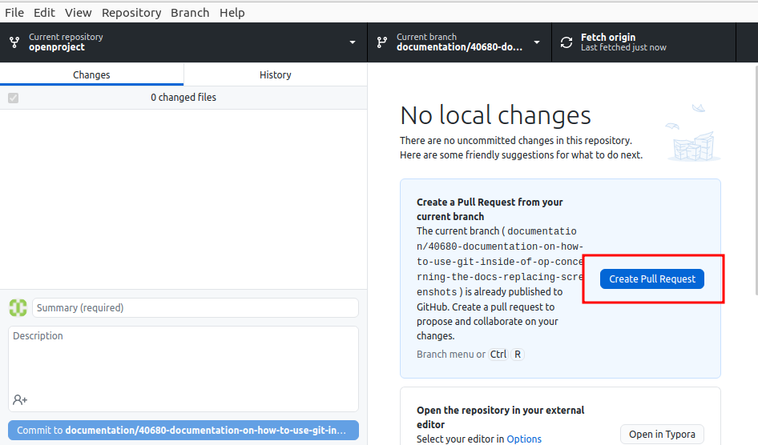Open the Options link for editor selection

tap(524, 439)
